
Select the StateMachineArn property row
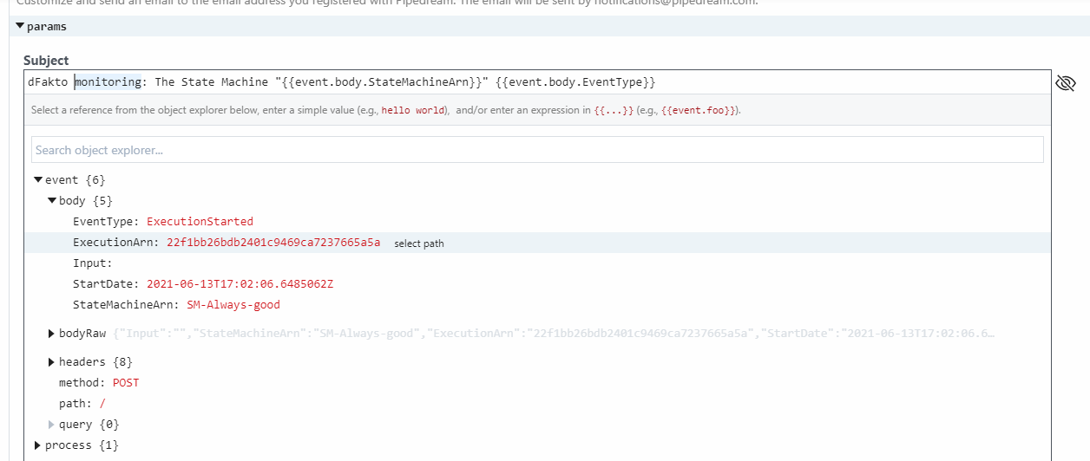[x=126, y=305]
